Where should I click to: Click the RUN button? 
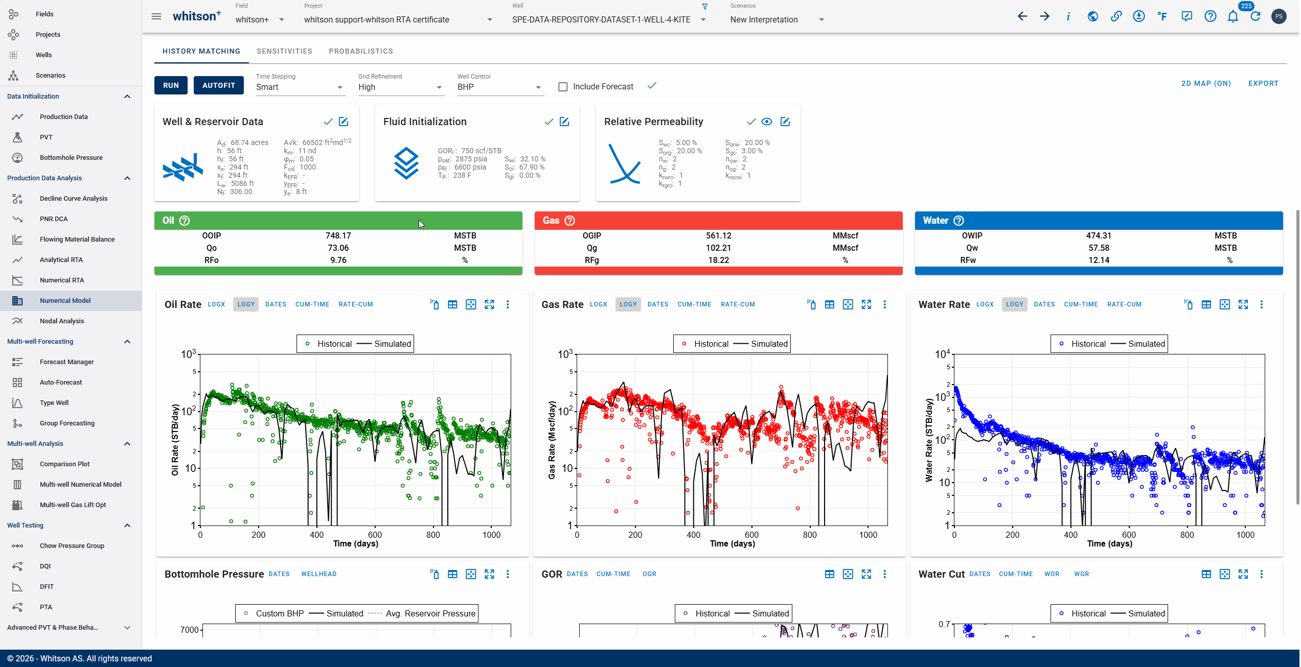point(171,85)
